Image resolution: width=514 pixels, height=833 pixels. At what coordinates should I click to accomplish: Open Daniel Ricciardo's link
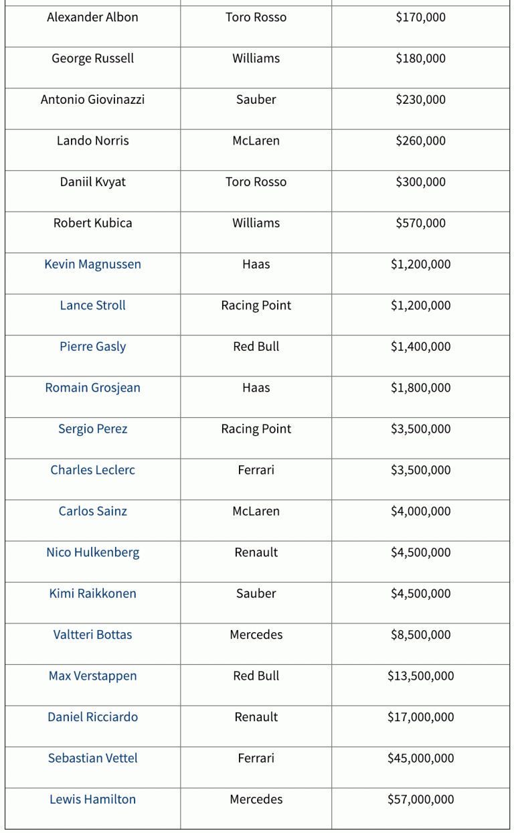point(92,717)
